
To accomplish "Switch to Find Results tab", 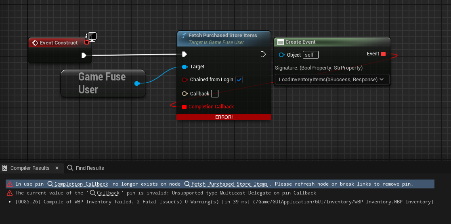I will (90, 168).
